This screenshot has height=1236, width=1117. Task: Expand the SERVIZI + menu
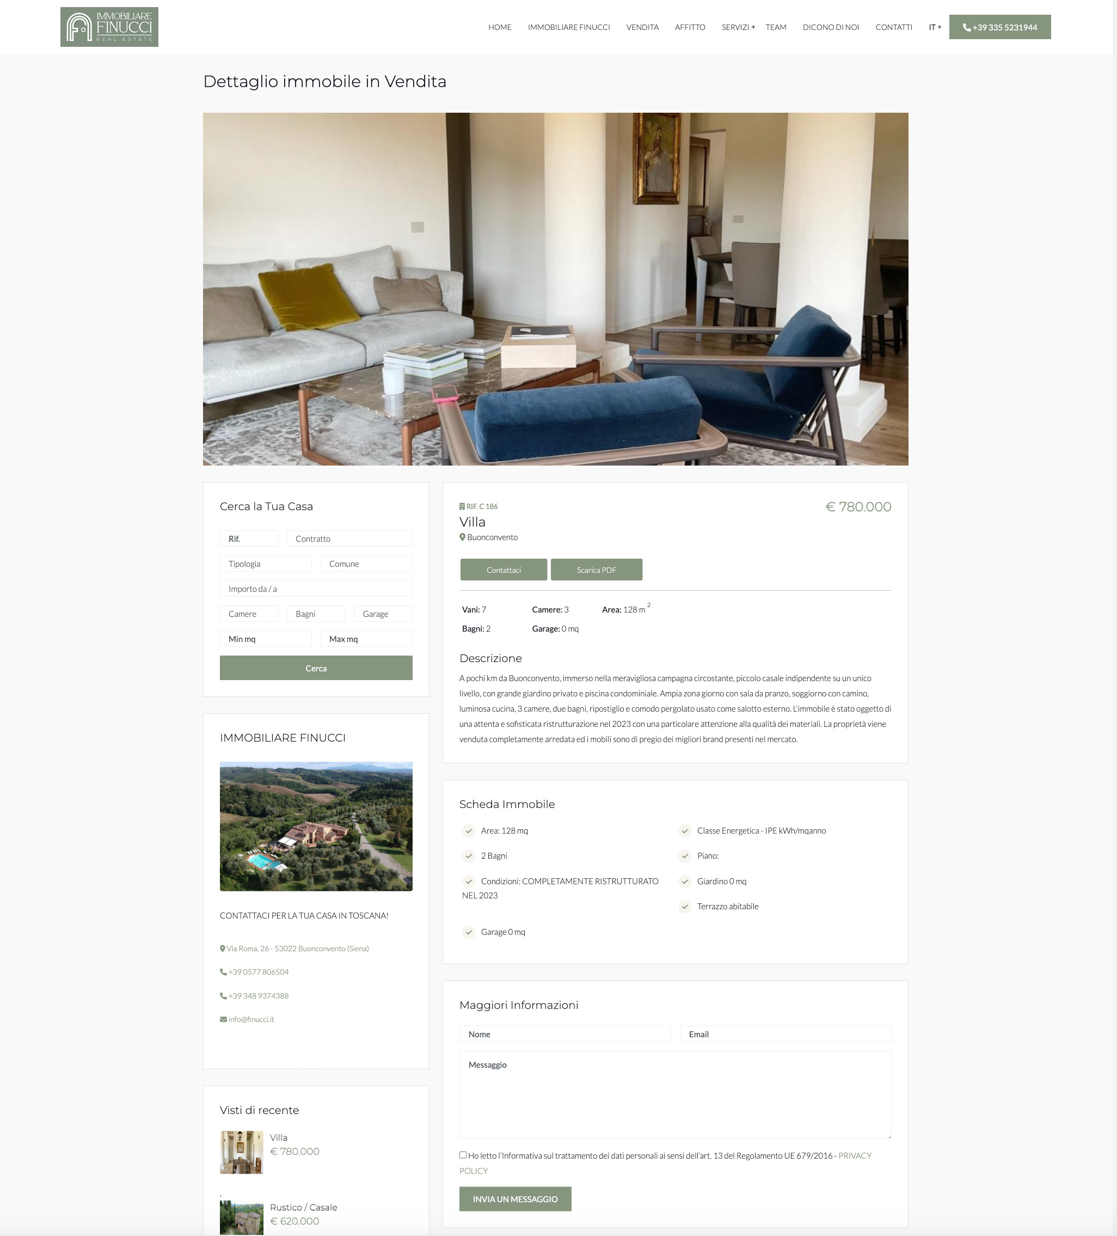pos(738,27)
